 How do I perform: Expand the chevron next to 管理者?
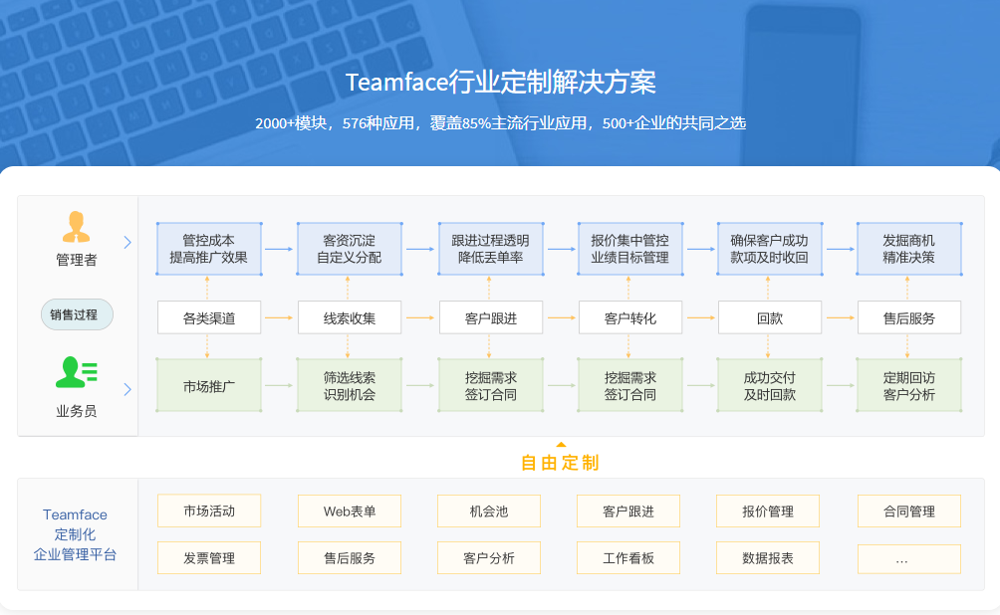(127, 240)
